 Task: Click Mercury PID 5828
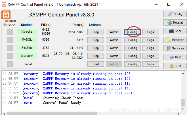(46, 56)
